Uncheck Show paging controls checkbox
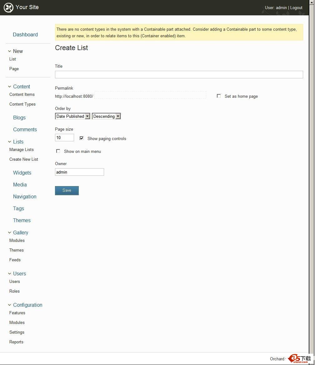The height and width of the screenshot is (365, 315). click(x=82, y=138)
